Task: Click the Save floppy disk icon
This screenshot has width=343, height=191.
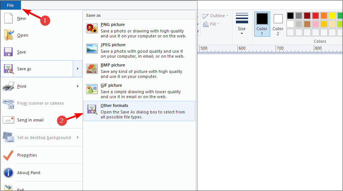Action: (8, 52)
